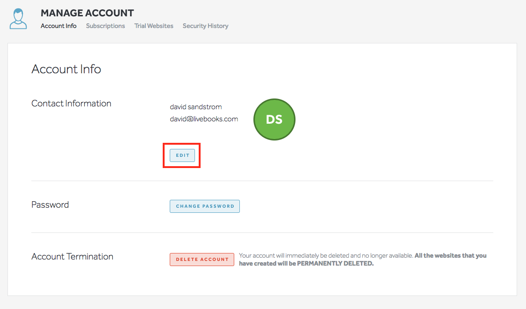Screen dimensions: 526x309
Task: Click the green DS avatar circle
Action: pyautogui.click(x=274, y=119)
